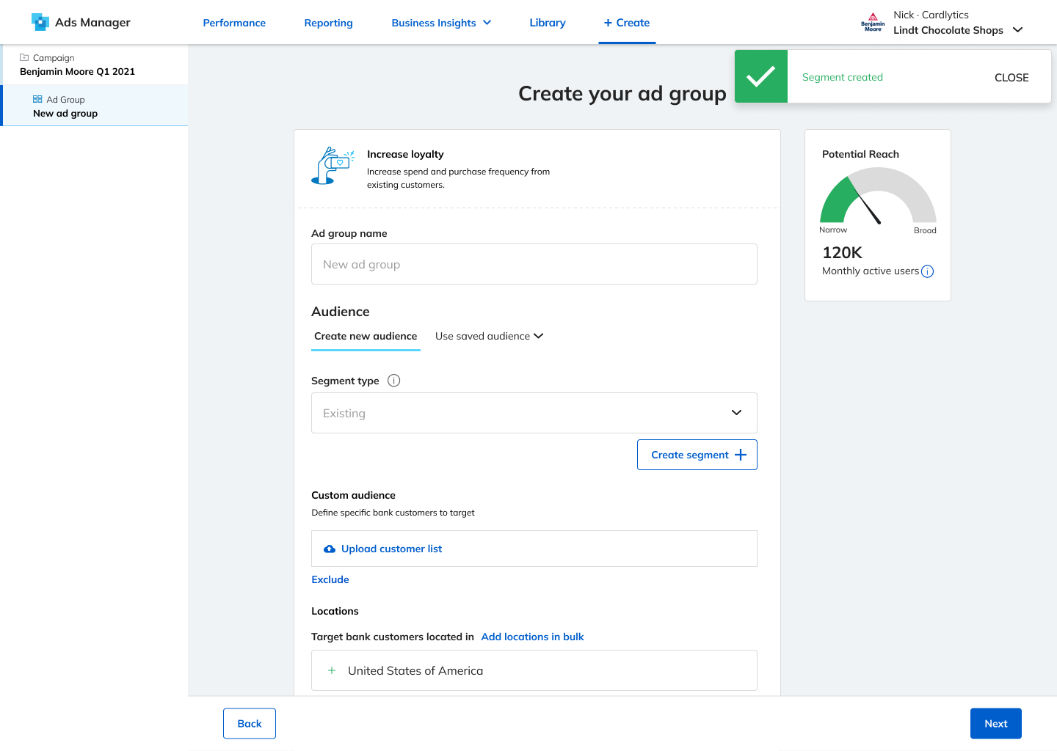The height and width of the screenshot is (751, 1057).
Task: Click the Potential Reach gauge
Action: pyautogui.click(x=878, y=195)
